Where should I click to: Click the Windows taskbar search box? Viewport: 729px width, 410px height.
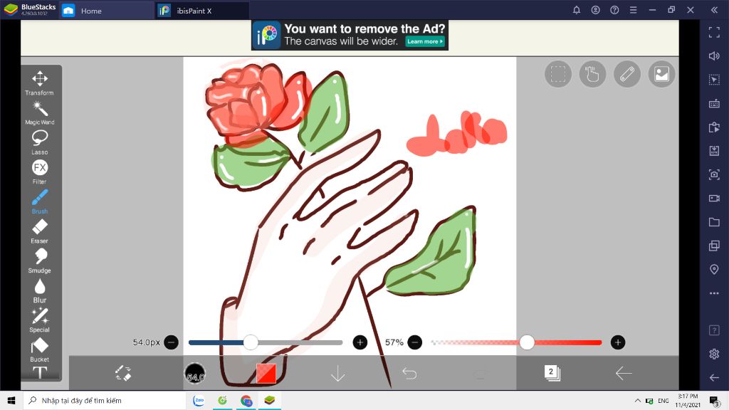[105, 400]
